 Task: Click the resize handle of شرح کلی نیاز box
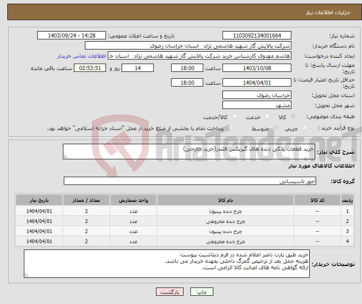point(66,157)
